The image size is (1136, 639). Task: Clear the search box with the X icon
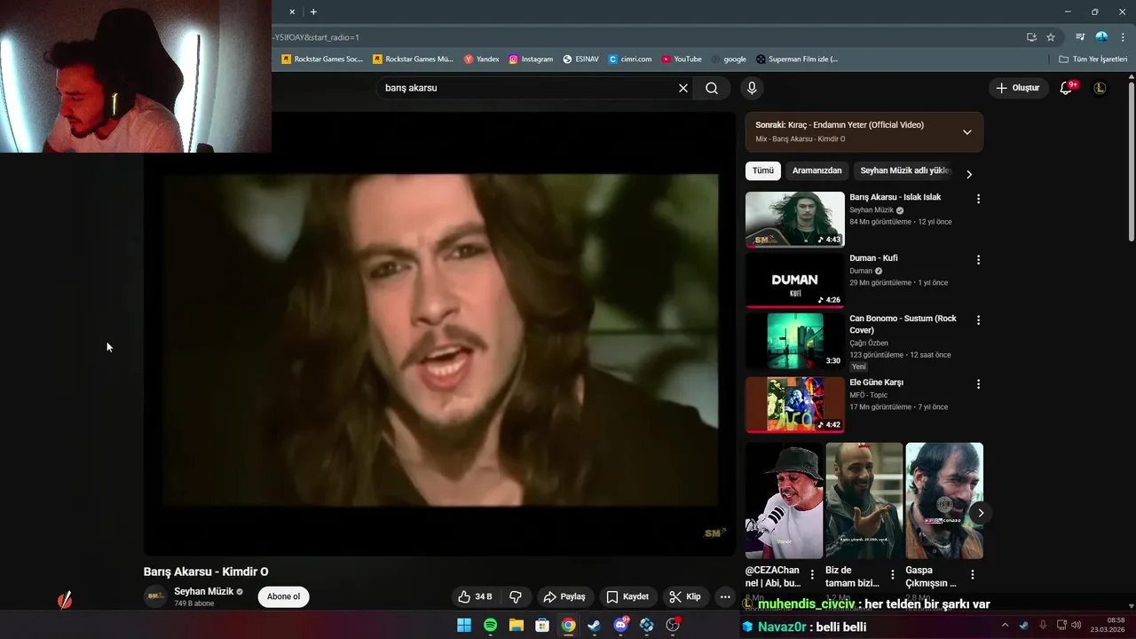(x=683, y=88)
